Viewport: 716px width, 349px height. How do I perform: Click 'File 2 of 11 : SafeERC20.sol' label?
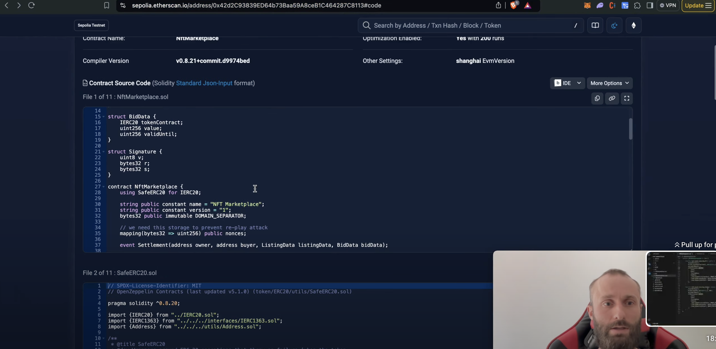(120, 273)
